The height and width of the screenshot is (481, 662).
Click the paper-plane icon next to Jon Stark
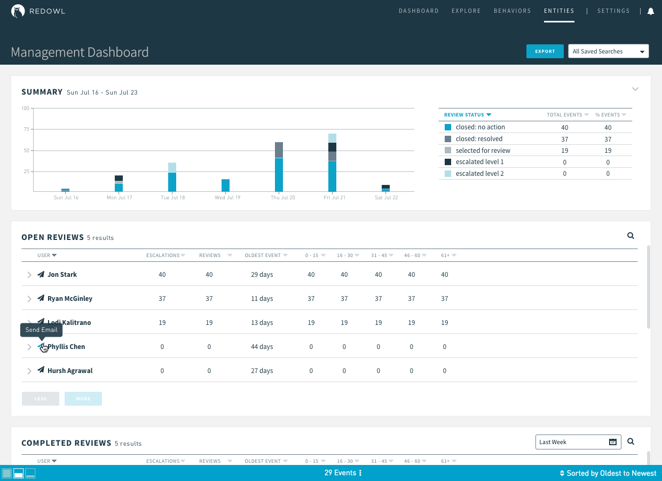pos(41,274)
